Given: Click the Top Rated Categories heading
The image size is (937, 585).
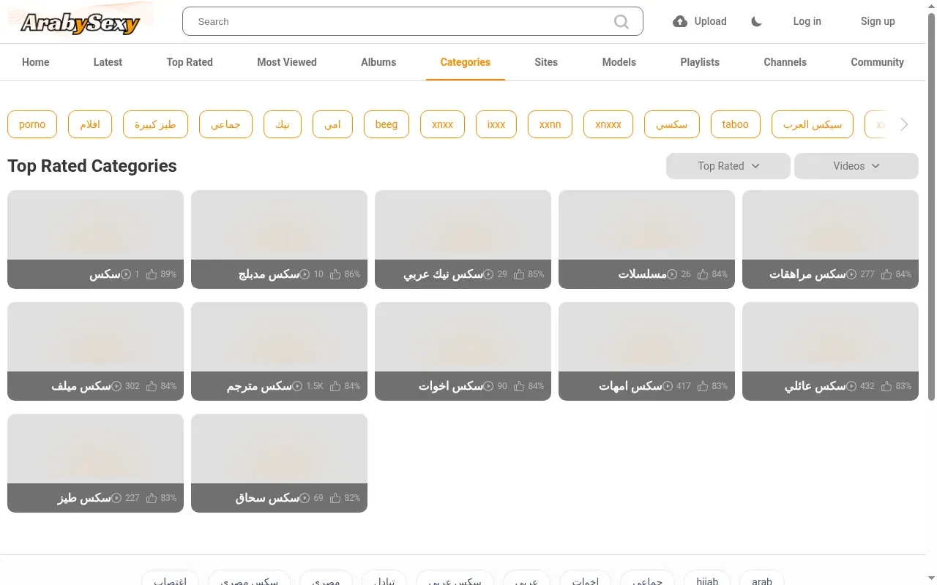Looking at the screenshot, I should (92, 166).
